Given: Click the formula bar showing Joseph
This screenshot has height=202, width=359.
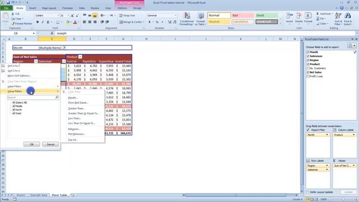Looking at the screenshot, I should point(205,34).
